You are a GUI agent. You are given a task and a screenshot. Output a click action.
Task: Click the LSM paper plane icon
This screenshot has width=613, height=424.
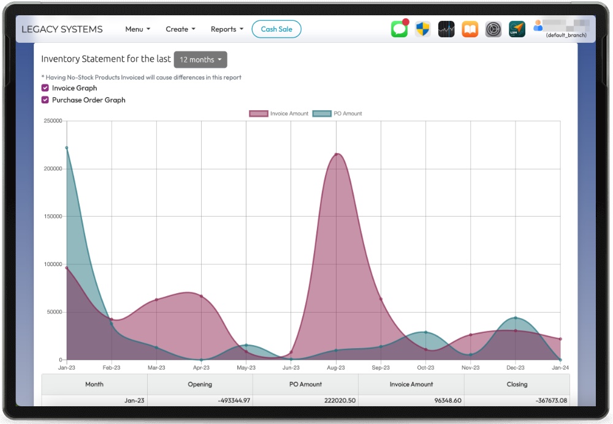coord(517,29)
